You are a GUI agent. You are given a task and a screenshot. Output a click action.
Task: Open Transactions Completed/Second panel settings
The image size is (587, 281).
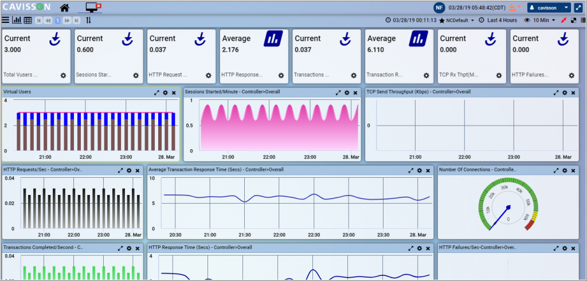tap(129, 248)
